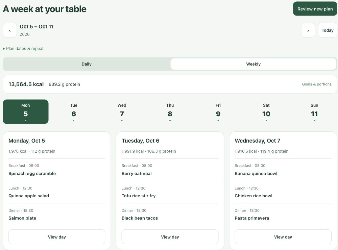The image size is (338, 250).
Task: Expand Plan dates & repeat
Action: 23,49
